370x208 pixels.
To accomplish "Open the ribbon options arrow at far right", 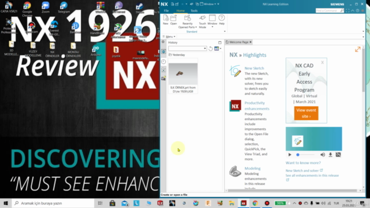I will pos(363,31).
